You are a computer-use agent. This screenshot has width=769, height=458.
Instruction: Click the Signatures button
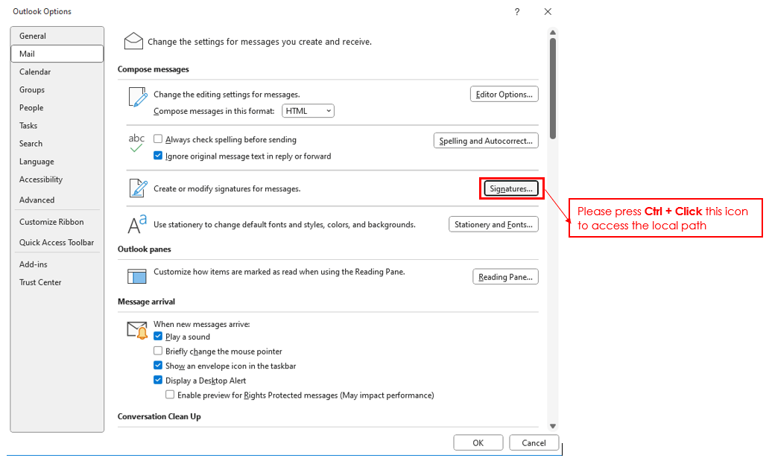[x=511, y=189]
